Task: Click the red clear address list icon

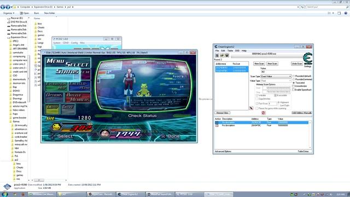Action: (264, 113)
